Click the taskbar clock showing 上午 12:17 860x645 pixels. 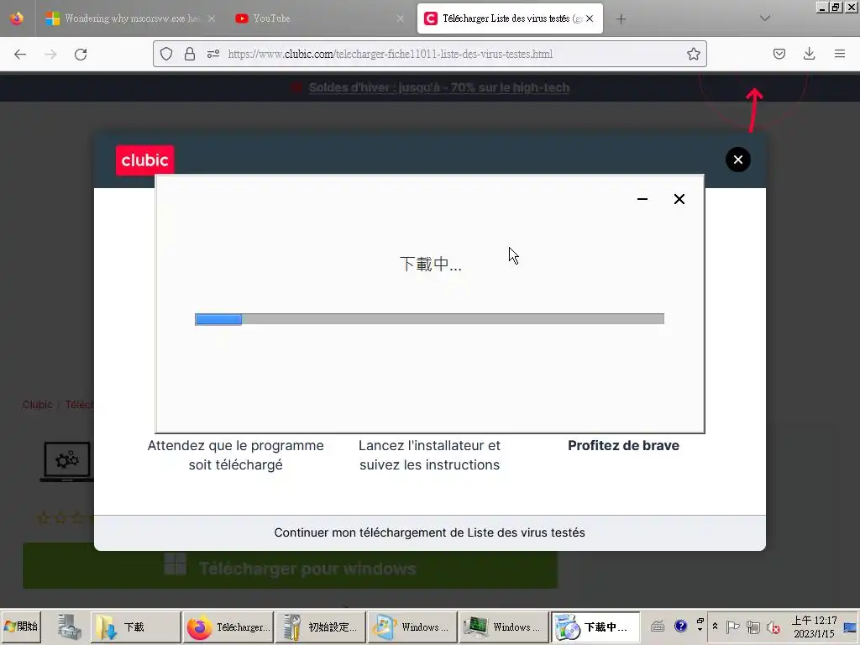point(814,627)
